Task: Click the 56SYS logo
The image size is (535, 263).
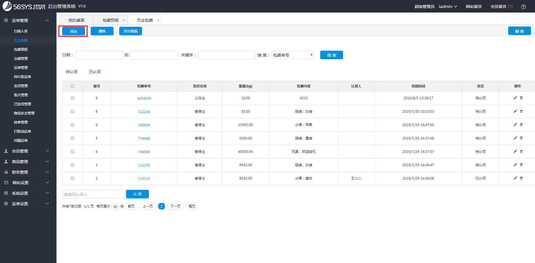Action: click(24, 6)
